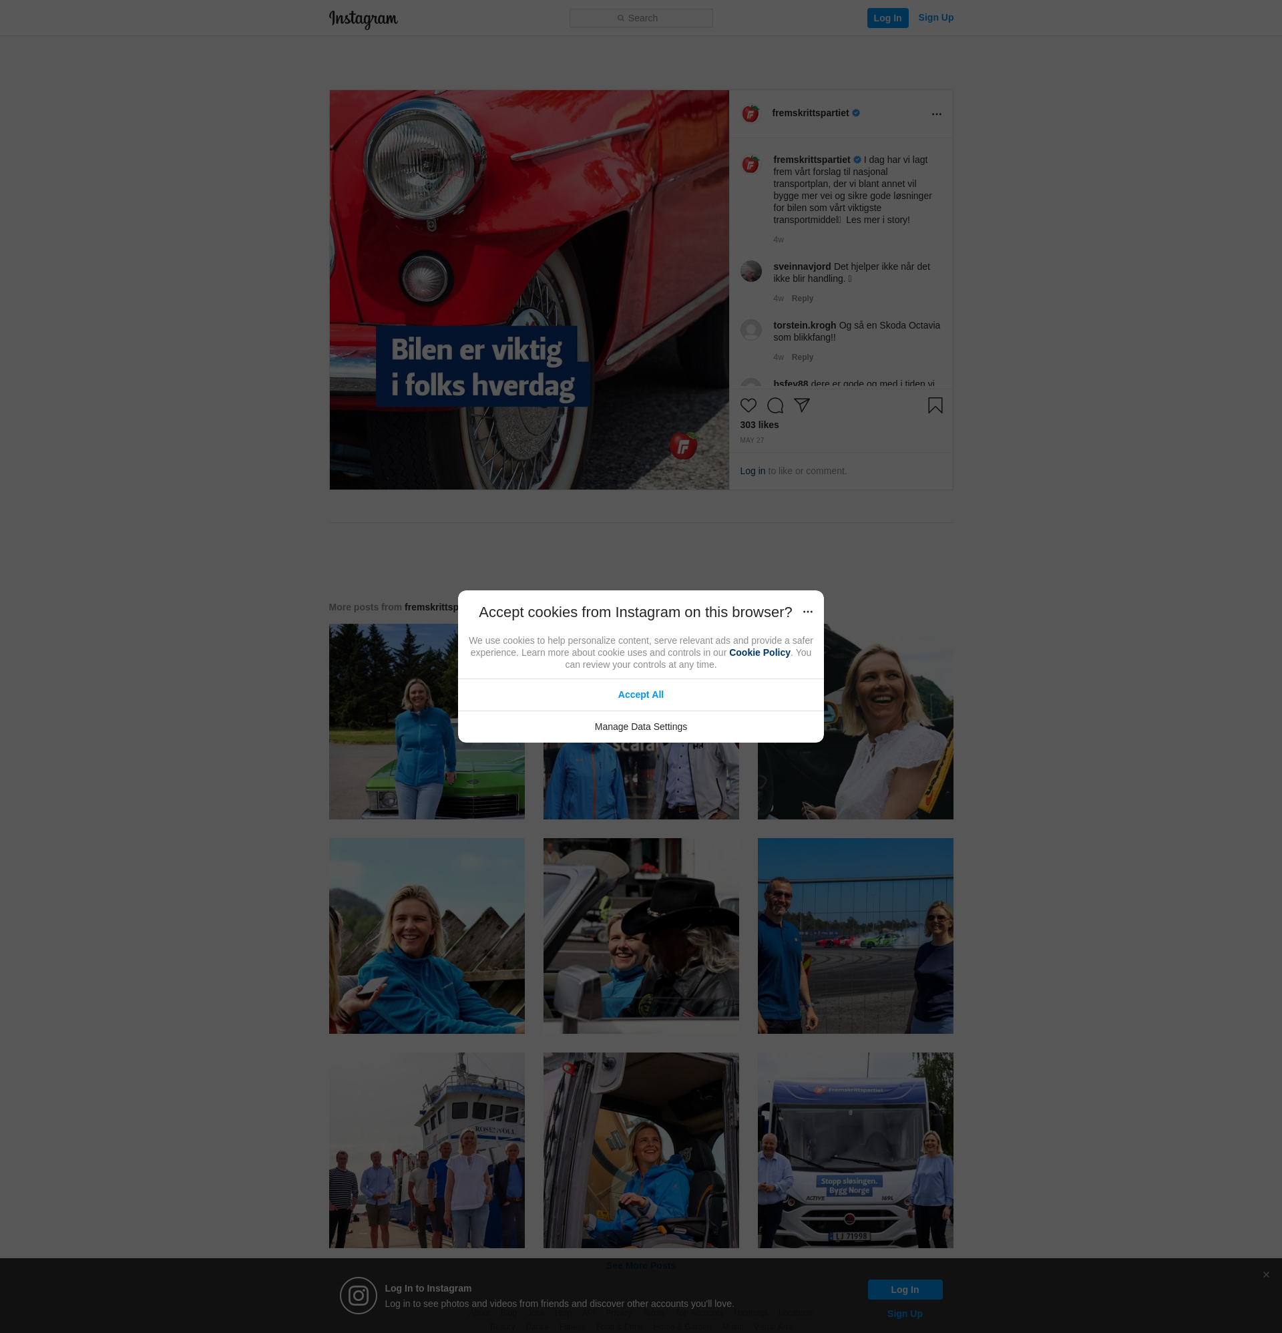Open thumbnail of Fremskrittspartiet campaign van

pos(855,1151)
